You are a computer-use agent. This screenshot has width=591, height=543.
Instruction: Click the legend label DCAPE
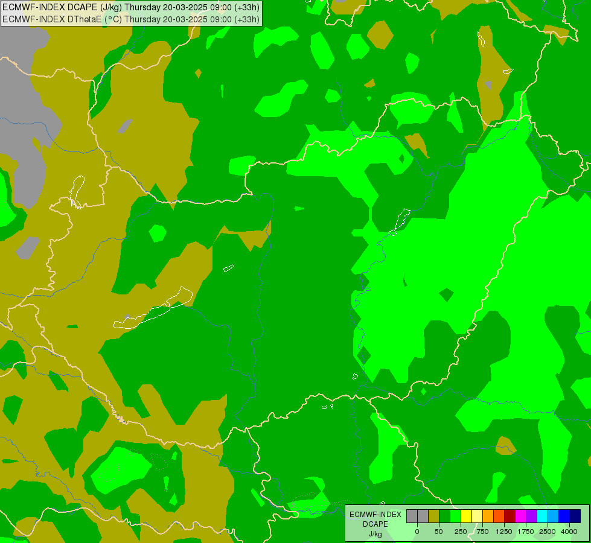(375, 524)
